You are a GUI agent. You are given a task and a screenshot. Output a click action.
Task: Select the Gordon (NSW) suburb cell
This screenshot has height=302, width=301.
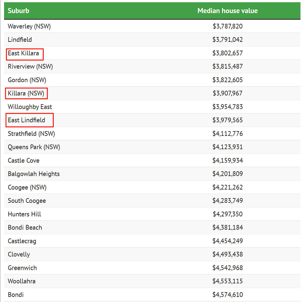(x=27, y=80)
